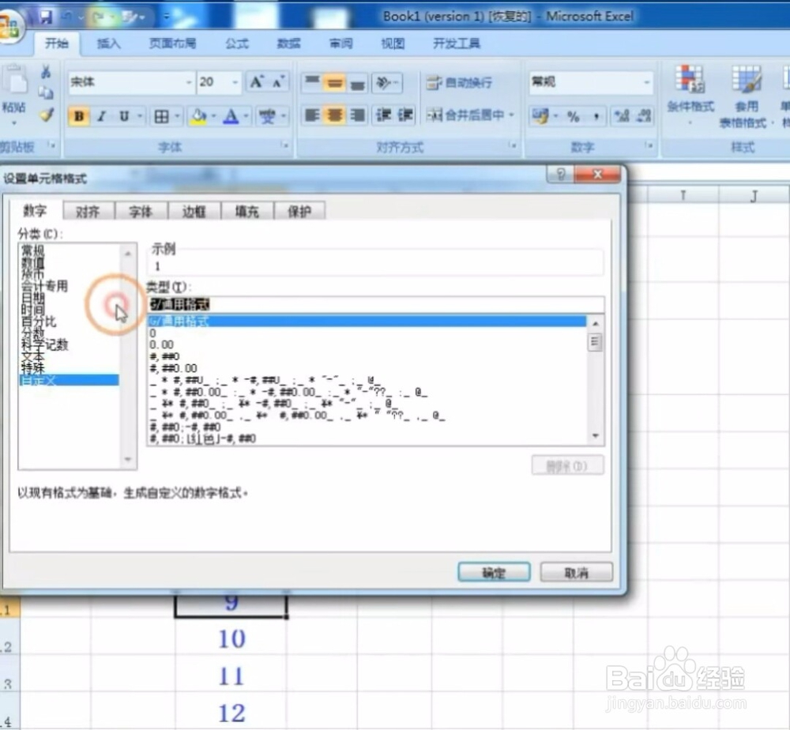Screen dimensions: 790x730
Task: Apply Percent Style format
Action: click(x=574, y=116)
